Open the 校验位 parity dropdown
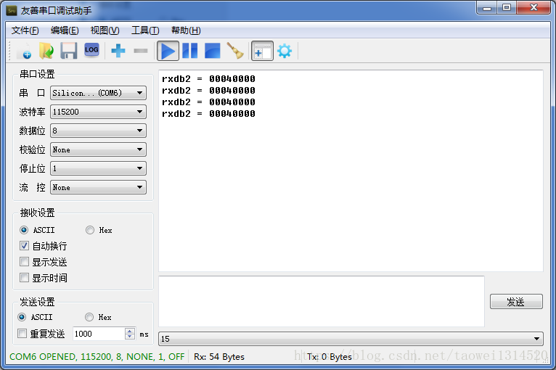 pos(98,149)
